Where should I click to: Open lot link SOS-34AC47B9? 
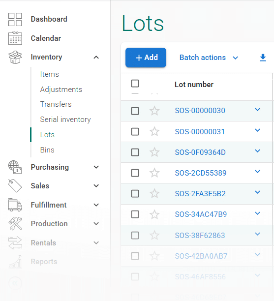pyautogui.click(x=201, y=214)
